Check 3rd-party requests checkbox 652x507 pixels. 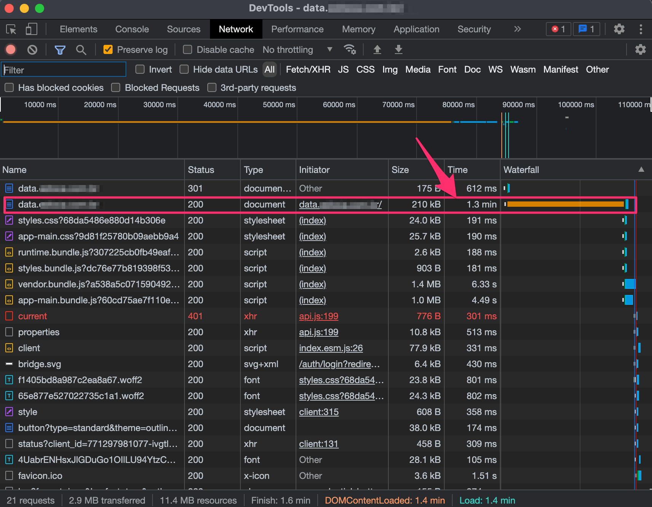212,87
